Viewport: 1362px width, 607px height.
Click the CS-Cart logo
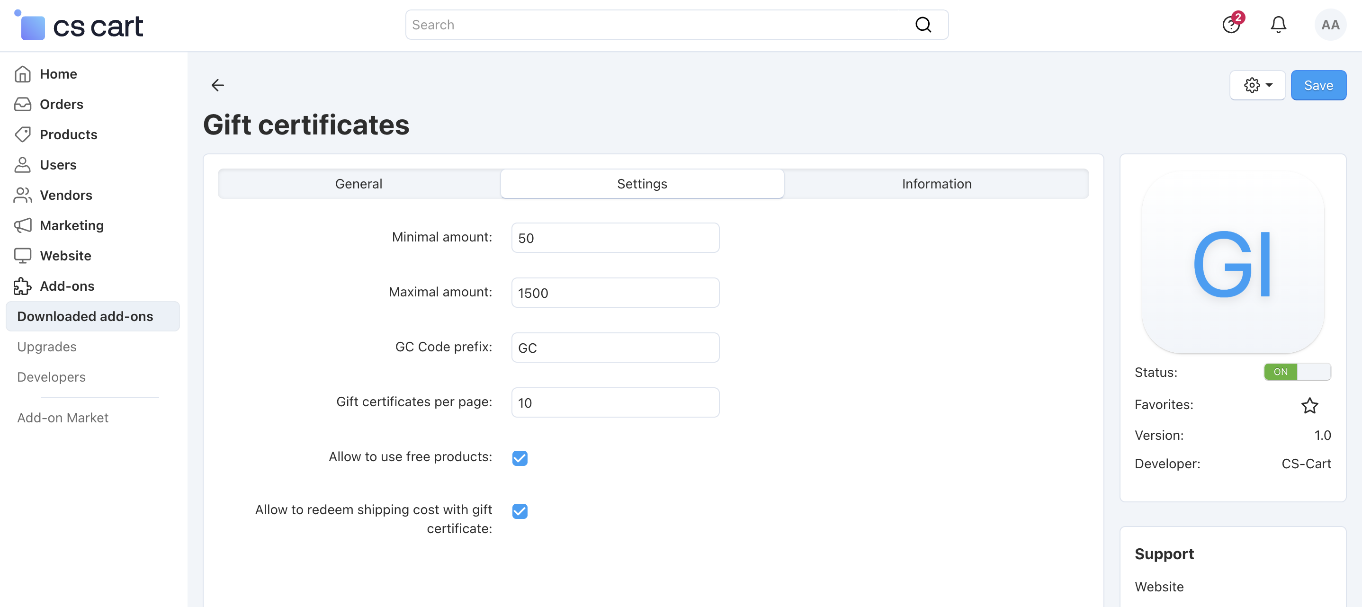pyautogui.click(x=78, y=25)
